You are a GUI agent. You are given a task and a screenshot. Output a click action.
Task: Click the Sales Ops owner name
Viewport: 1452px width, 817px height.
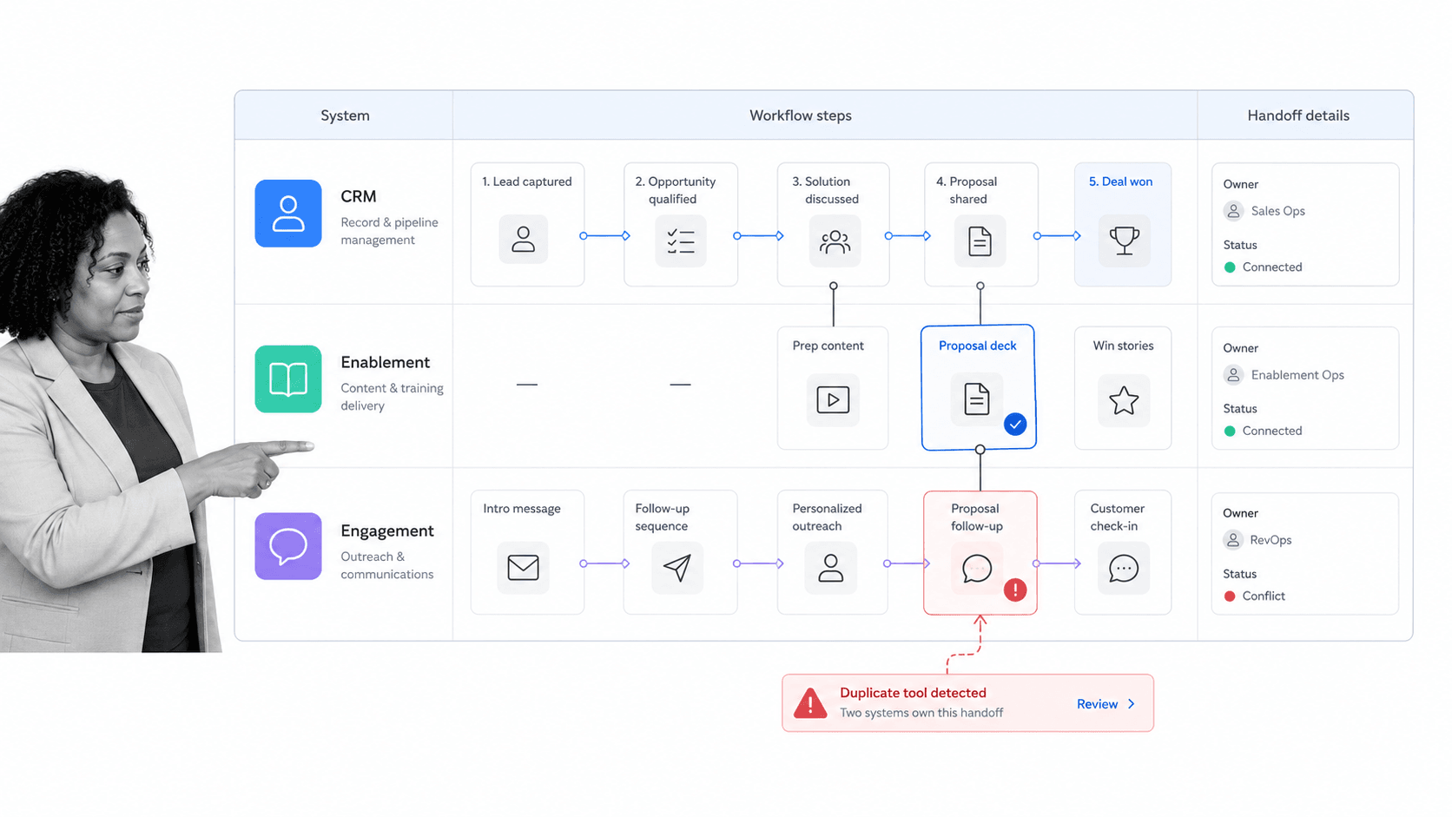(x=1278, y=211)
